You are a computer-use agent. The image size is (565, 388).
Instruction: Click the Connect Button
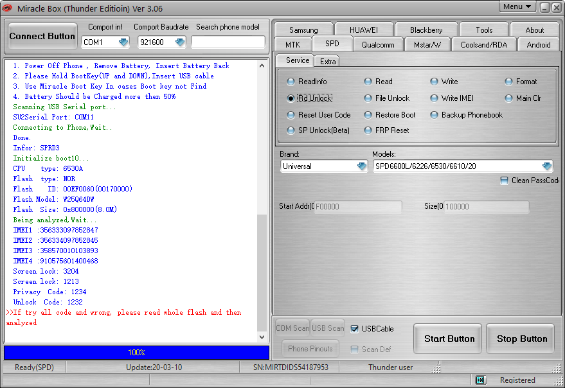[x=42, y=36]
